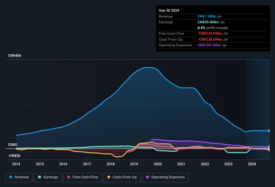Click the Free Cash Flow label in tooltip

point(171,33)
